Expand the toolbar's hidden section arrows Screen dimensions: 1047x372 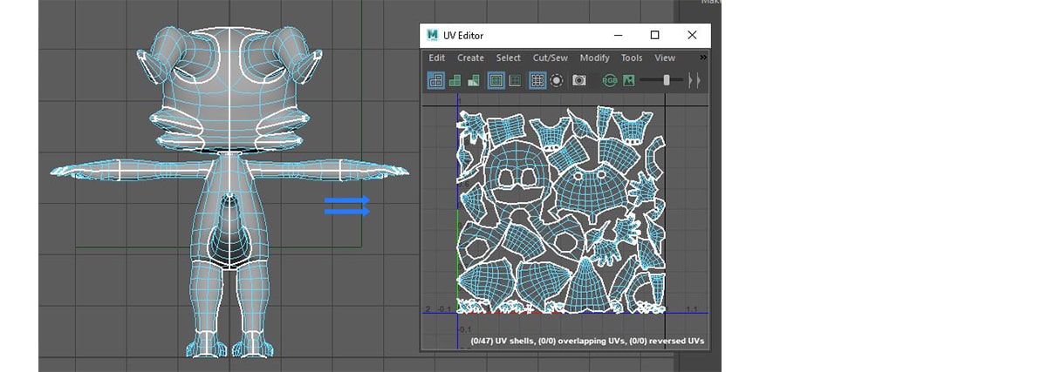pos(694,80)
